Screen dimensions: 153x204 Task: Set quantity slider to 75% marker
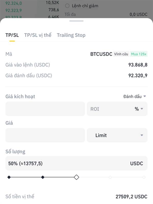click(110, 177)
